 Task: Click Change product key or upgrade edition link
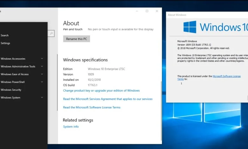pos(101,90)
